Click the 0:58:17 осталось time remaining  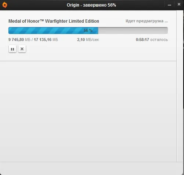152,40
